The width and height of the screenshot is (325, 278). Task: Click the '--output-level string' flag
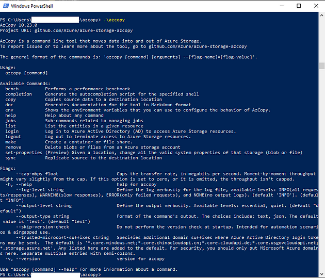pyautogui.click(x=44, y=206)
